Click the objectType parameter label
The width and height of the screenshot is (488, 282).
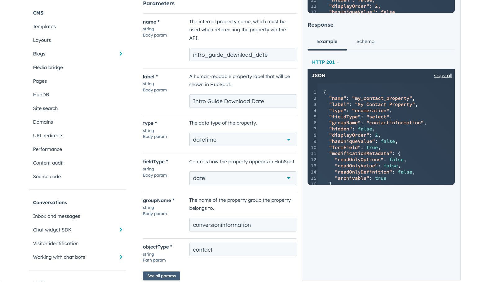click(x=157, y=247)
